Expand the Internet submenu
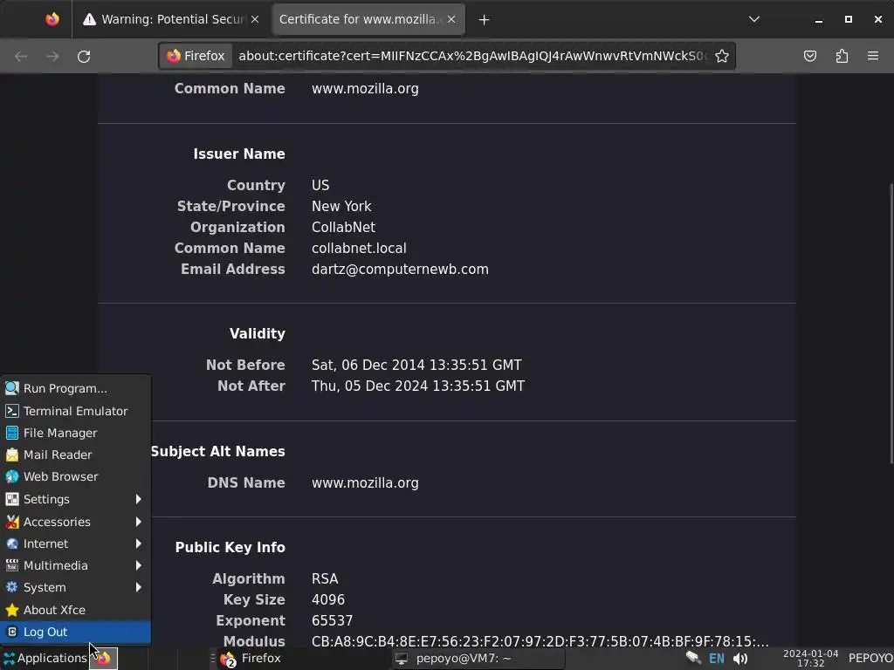 (75, 544)
